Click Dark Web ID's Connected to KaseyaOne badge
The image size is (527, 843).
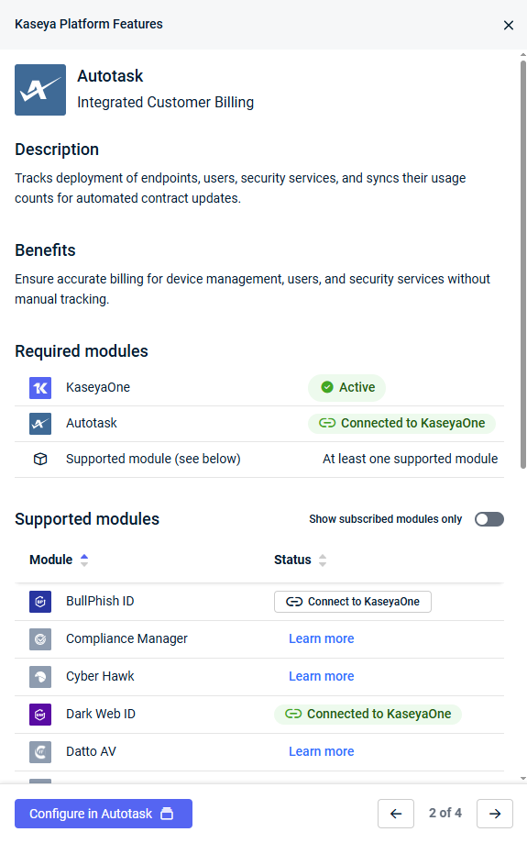[x=368, y=715]
